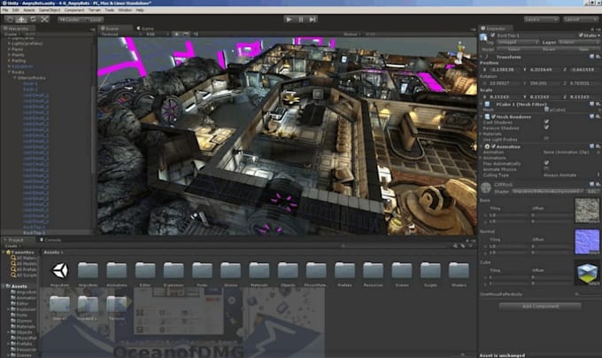The image size is (602, 358).
Task: Open the Layout dropdown
Action: click(x=580, y=19)
